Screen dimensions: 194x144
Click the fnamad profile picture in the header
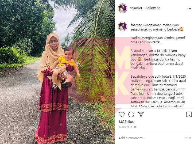coord(122,8)
